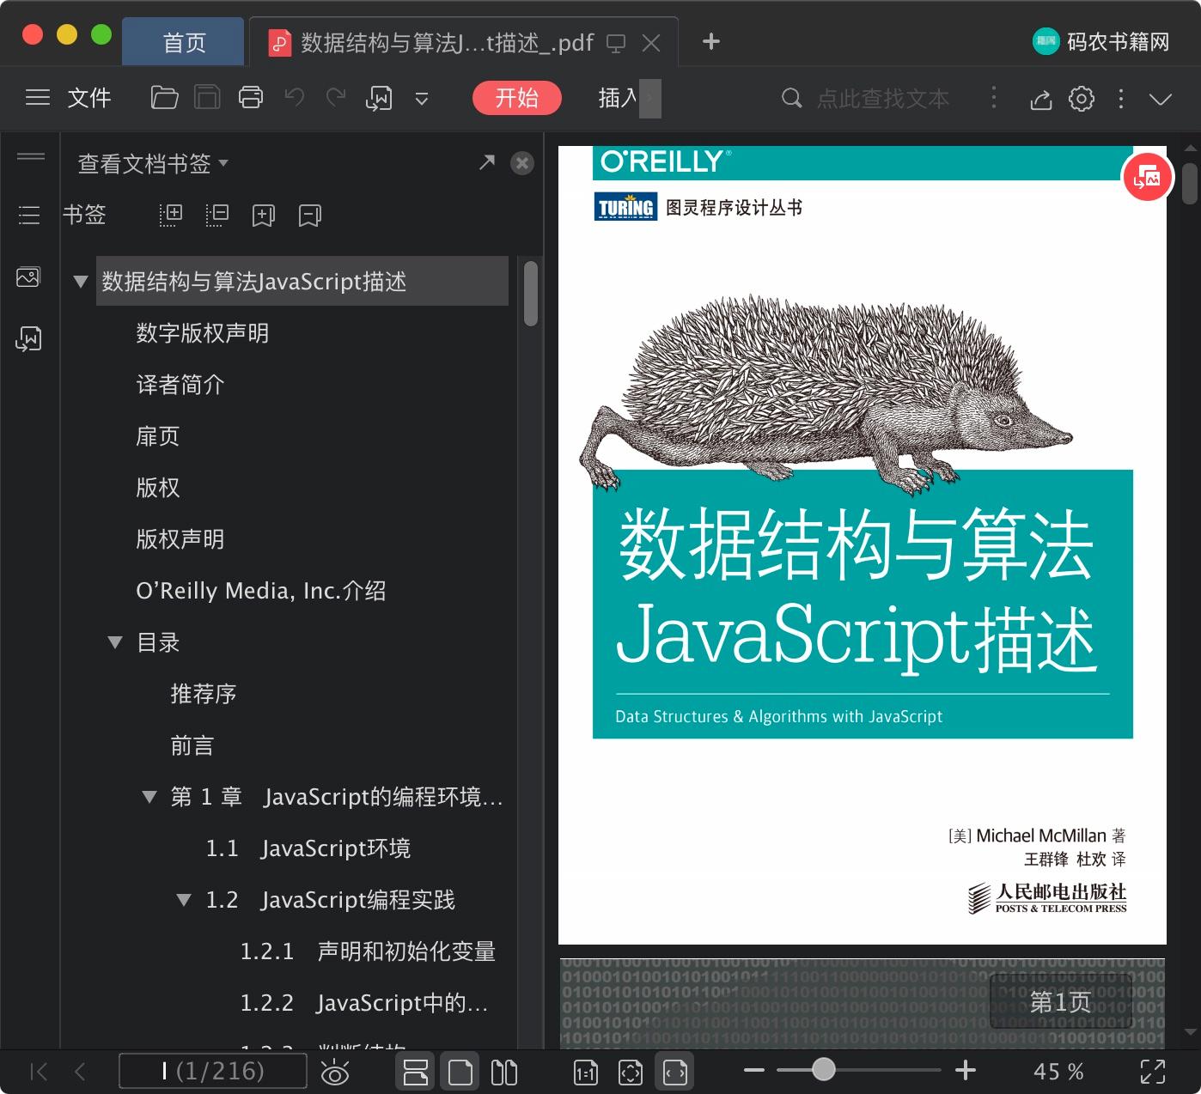Go to the 版权声明 bookmark

[x=180, y=539]
